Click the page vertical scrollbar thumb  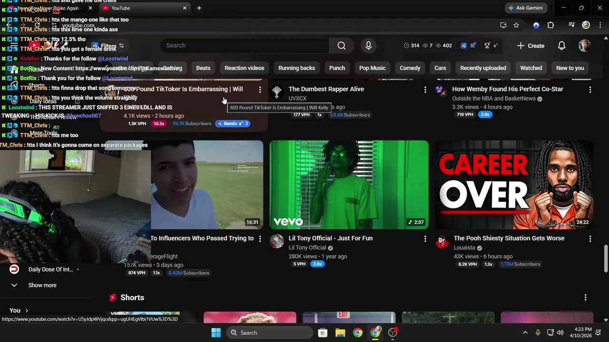coord(606,258)
